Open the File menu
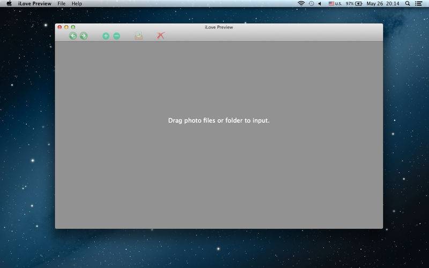This screenshot has width=429, height=268. [61, 4]
